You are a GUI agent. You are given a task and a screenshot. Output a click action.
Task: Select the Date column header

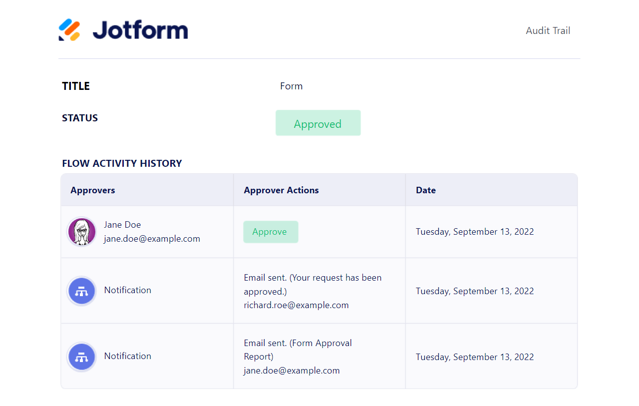[x=426, y=190]
